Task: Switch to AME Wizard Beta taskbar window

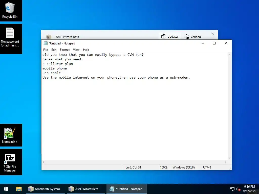Action: click(86, 189)
